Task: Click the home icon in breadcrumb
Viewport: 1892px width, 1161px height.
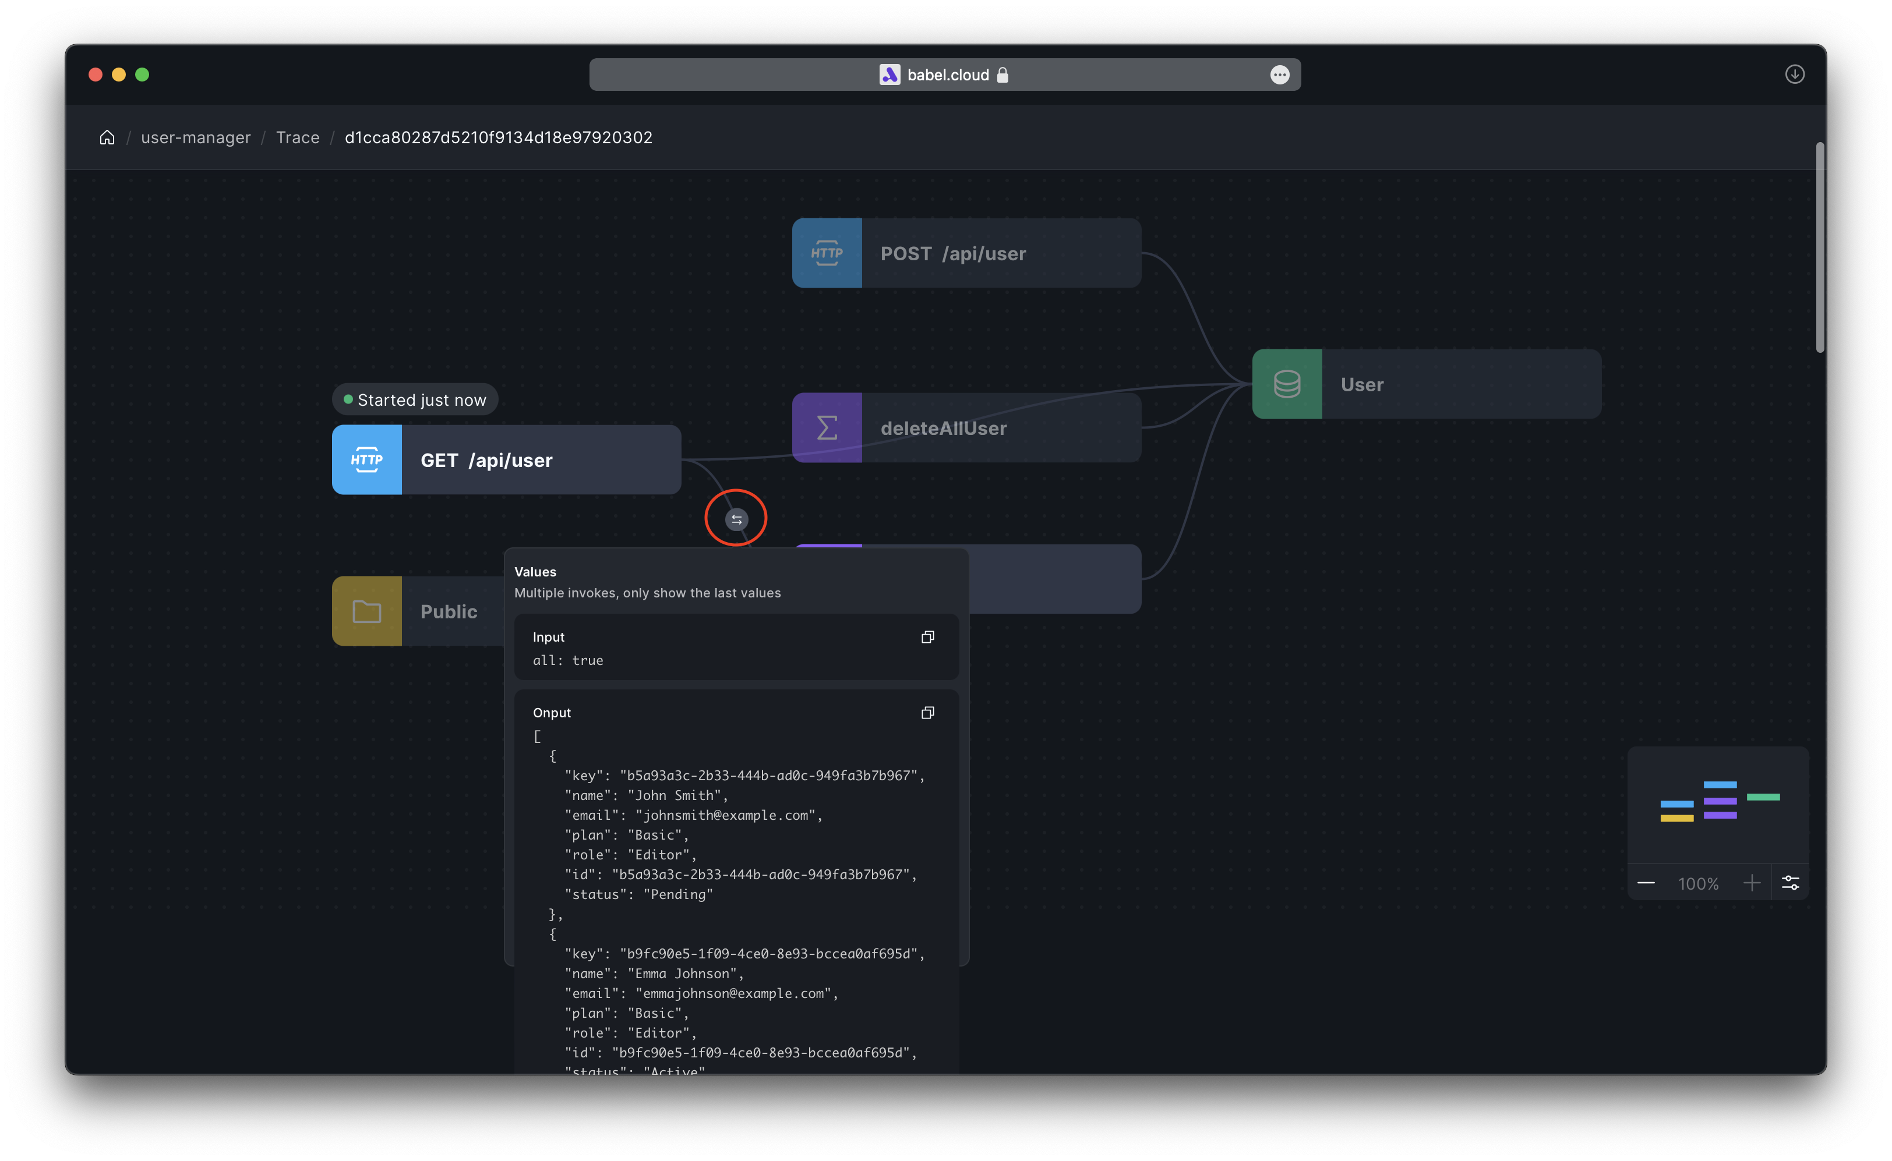Action: click(107, 137)
